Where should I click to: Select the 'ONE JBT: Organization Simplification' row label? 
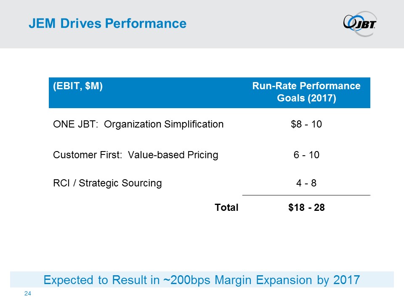click(138, 124)
